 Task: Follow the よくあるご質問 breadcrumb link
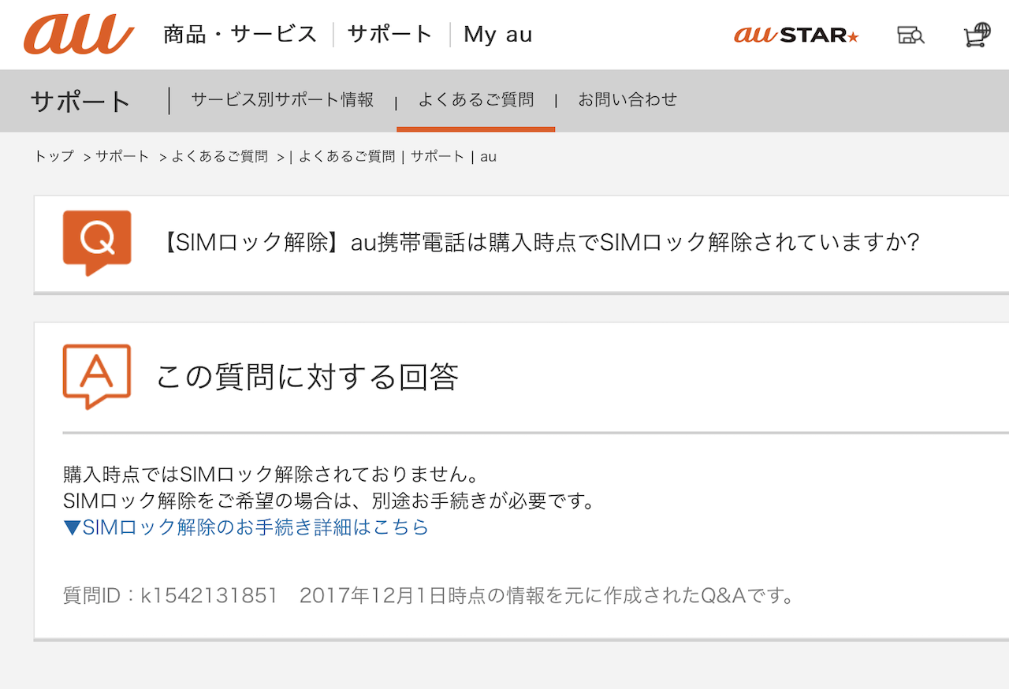pos(220,156)
